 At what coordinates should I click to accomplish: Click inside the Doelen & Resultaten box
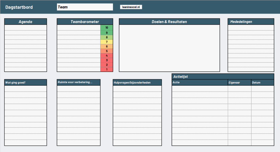point(169,48)
